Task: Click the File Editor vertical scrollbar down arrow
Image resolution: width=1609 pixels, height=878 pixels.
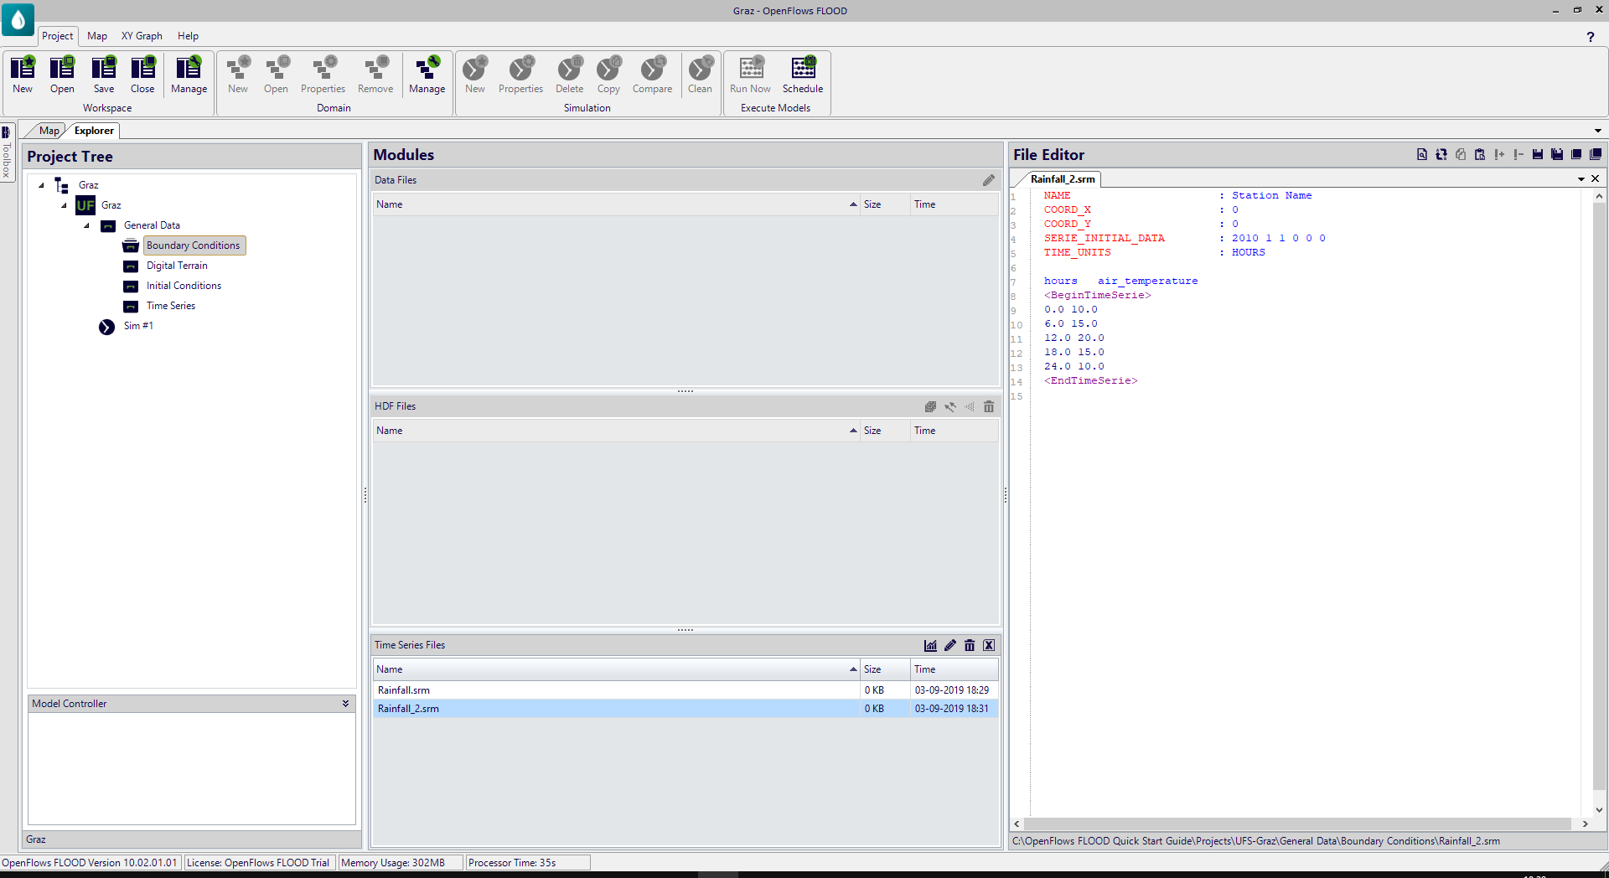Action: [x=1599, y=810]
